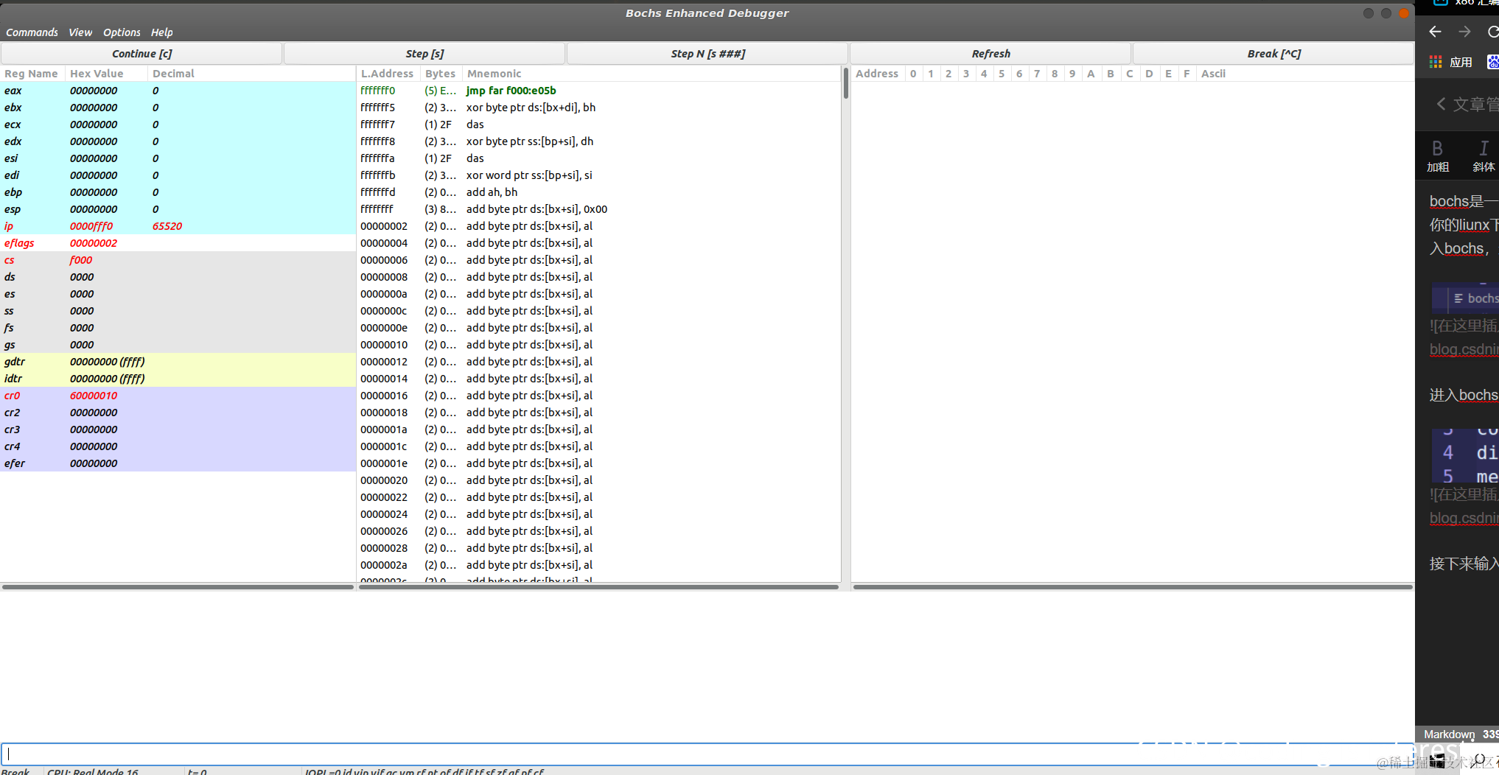
Task: Select disassembly row at address fffffff7
Action: pos(598,125)
